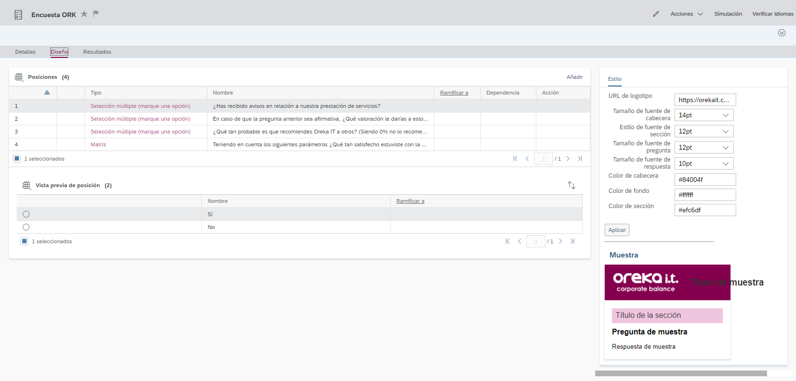The width and height of the screenshot is (796, 381).
Task: Go to next page in preview paginator
Action: [x=560, y=241]
